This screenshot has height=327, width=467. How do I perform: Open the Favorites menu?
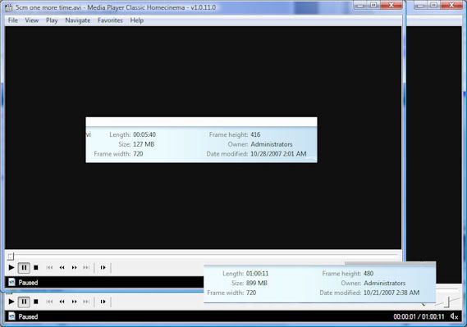pyautogui.click(x=110, y=20)
